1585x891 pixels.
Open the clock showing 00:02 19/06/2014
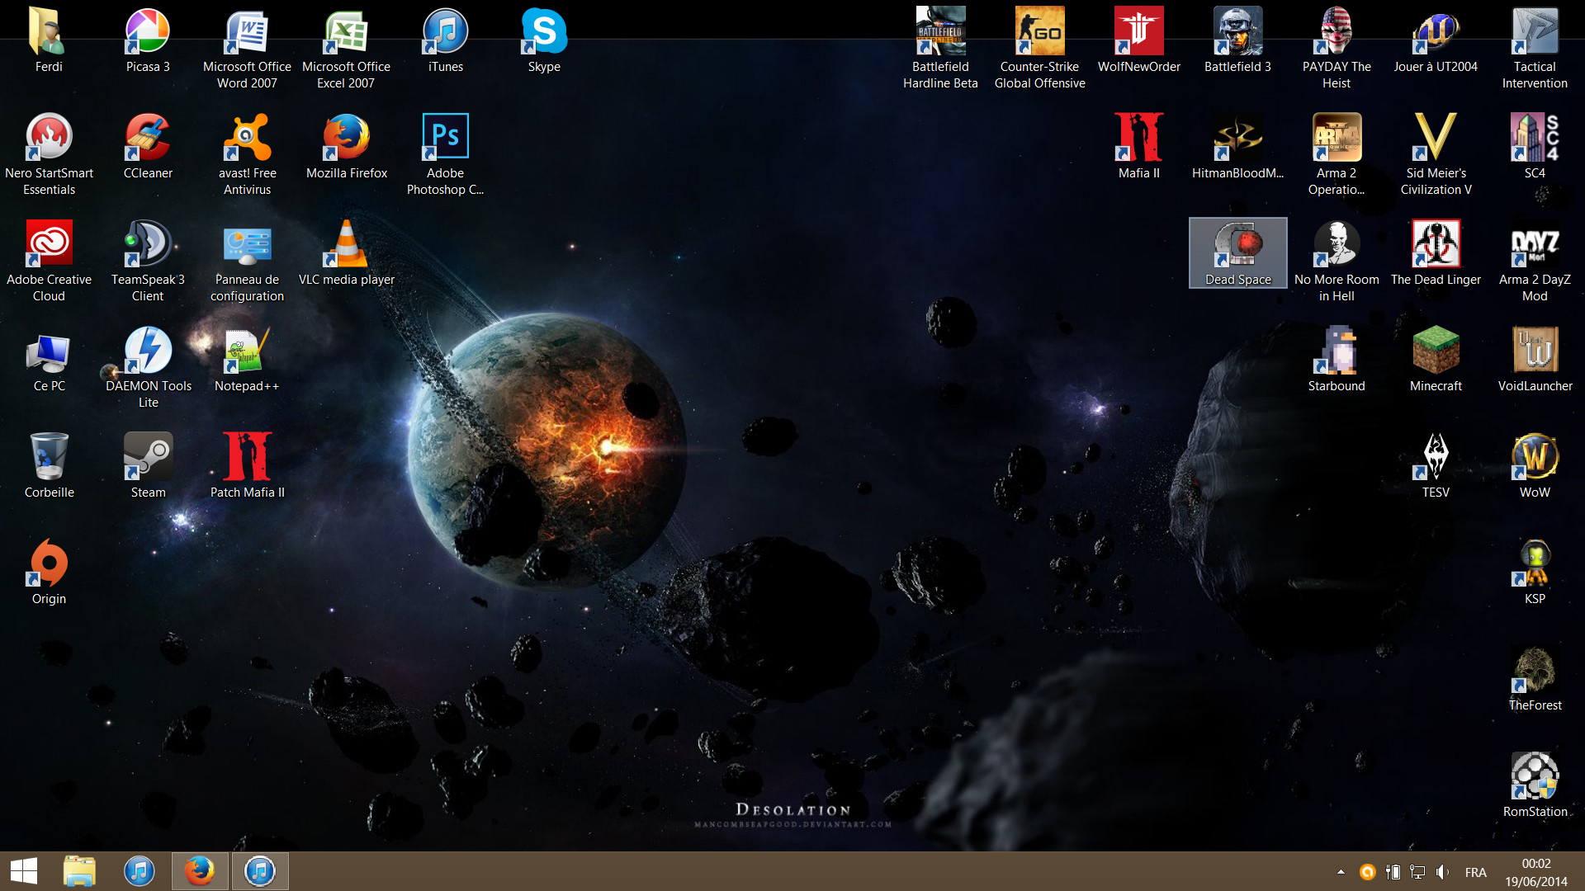coord(1535,872)
